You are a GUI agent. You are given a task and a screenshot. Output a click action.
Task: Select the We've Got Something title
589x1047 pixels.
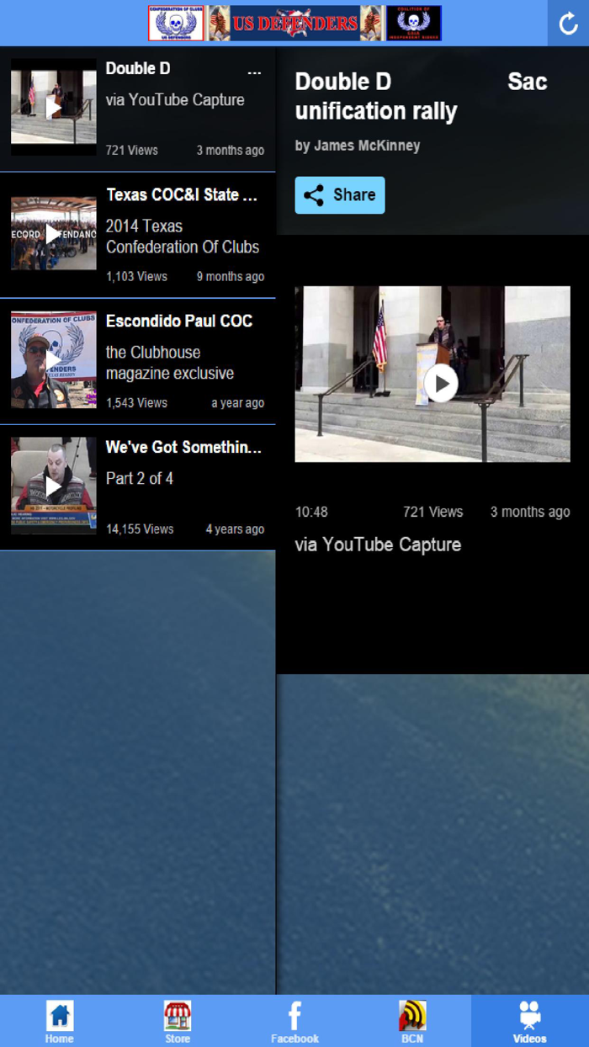click(184, 448)
